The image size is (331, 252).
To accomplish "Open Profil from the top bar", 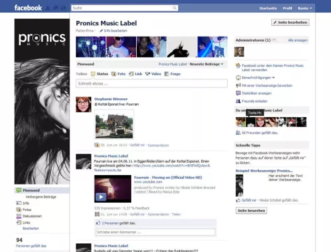I will [x=287, y=8].
